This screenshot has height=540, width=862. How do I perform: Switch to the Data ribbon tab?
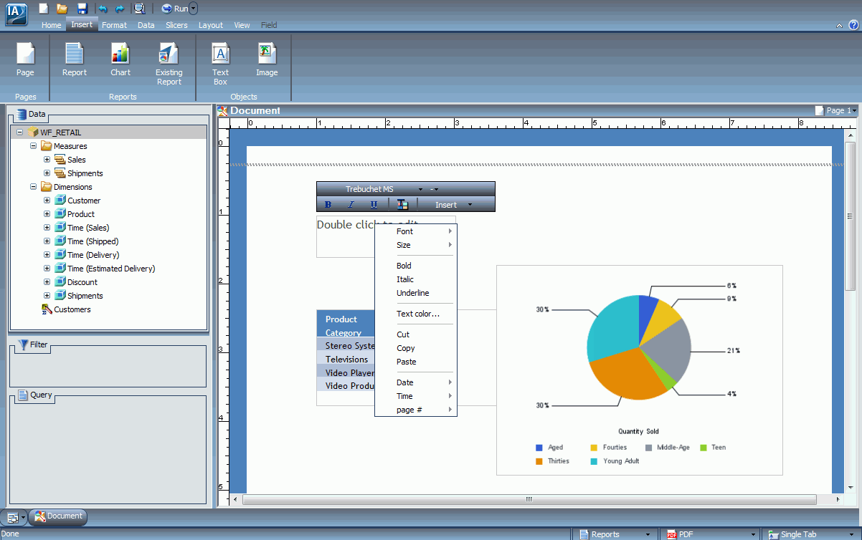(x=146, y=25)
